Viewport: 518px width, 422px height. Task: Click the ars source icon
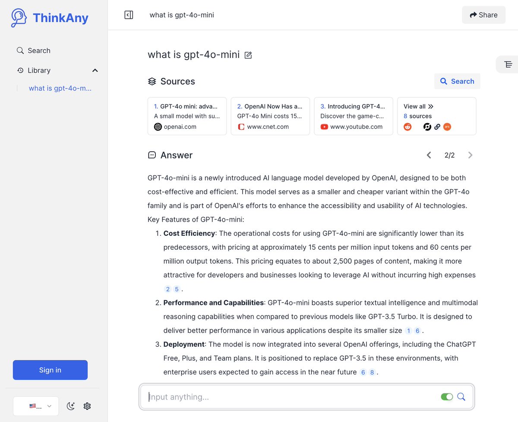pos(447,127)
